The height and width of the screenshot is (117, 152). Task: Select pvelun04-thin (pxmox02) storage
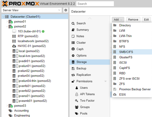35,81
